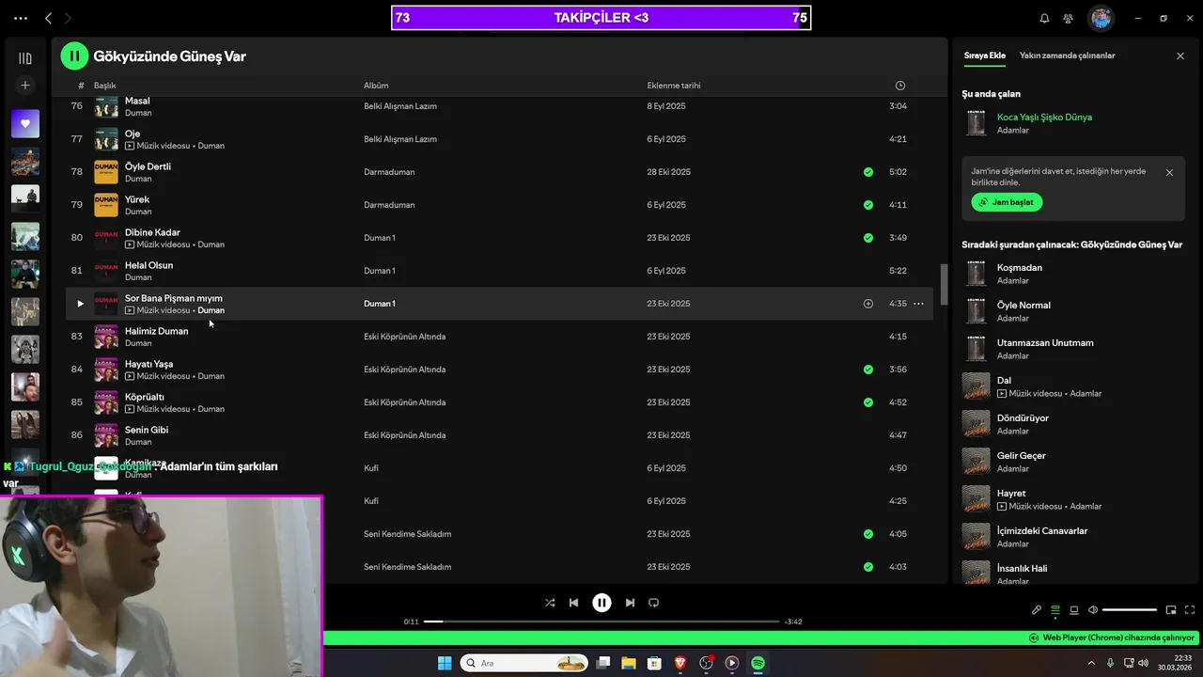1203x677 pixels.
Task: Click the Windows taskbar search box
Action: (523, 663)
